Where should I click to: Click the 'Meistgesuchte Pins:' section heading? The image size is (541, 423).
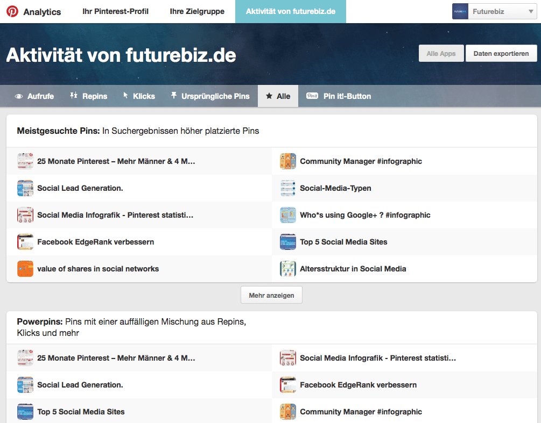[x=58, y=131]
